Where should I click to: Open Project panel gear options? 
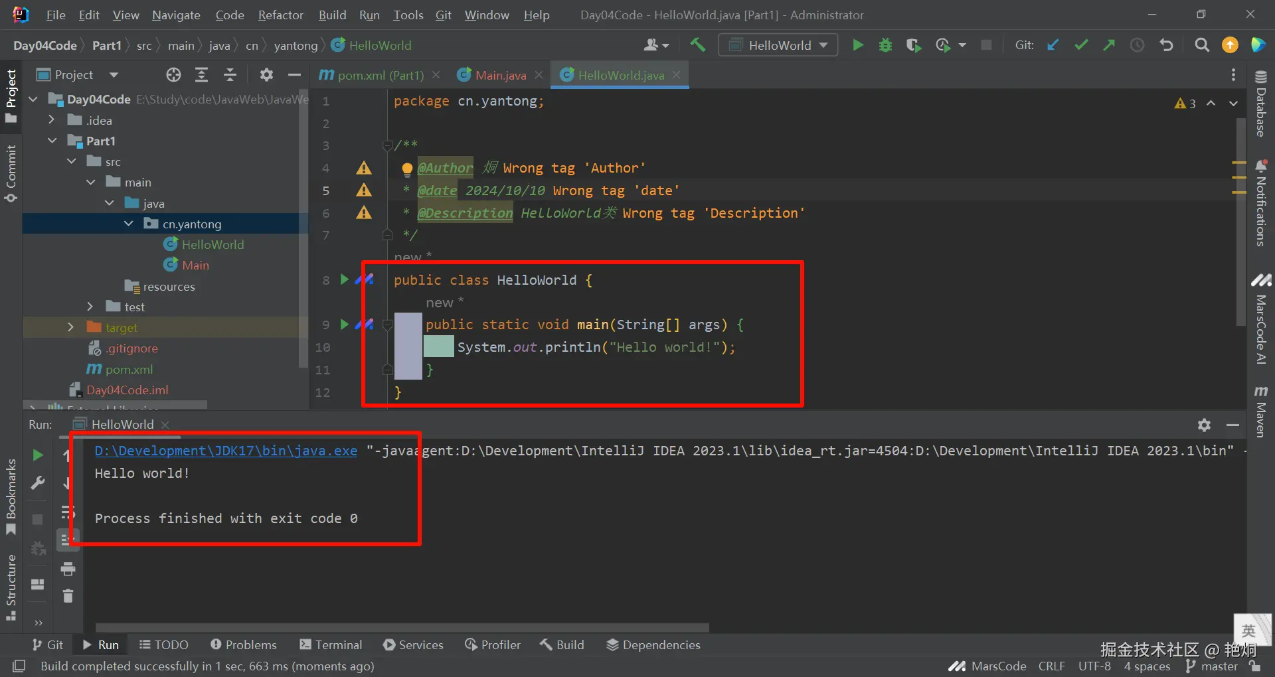click(266, 75)
